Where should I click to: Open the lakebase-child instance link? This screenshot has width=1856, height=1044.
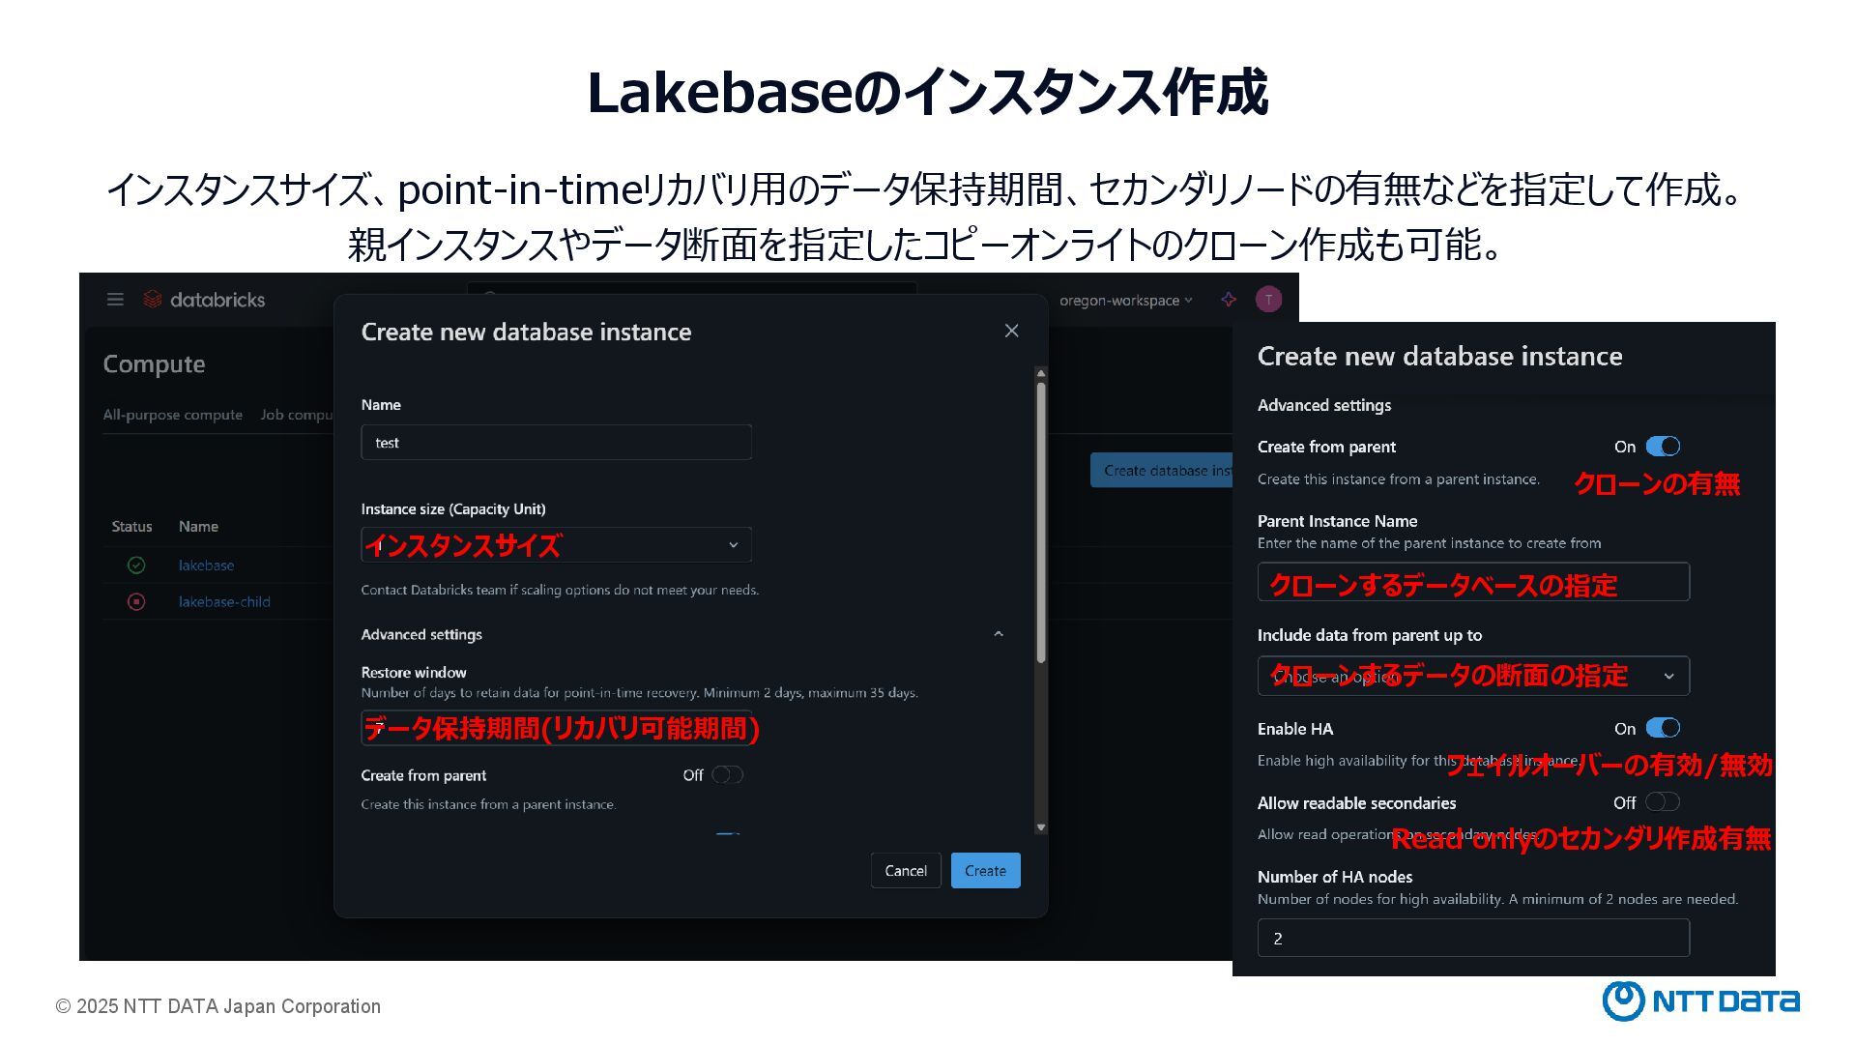click(224, 602)
